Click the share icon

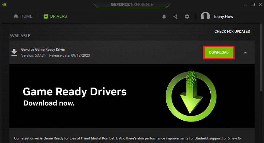(x=175, y=17)
